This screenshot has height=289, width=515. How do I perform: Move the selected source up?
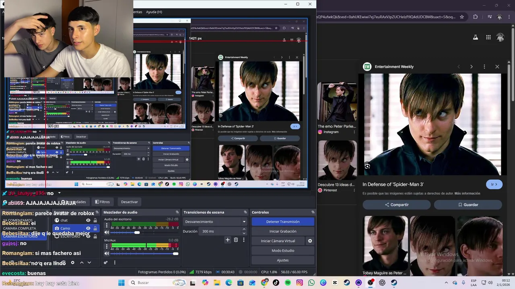(82, 263)
